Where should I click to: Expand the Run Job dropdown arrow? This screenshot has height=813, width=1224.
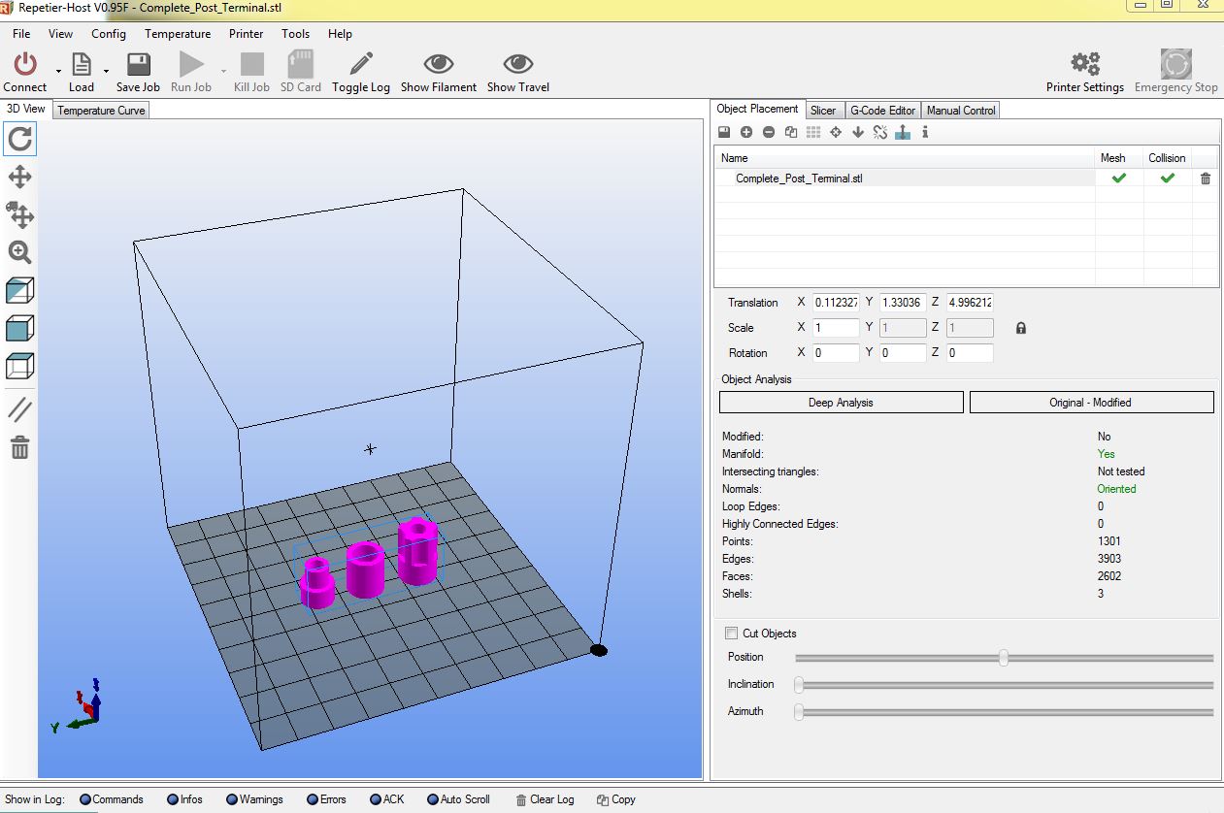click(x=223, y=72)
